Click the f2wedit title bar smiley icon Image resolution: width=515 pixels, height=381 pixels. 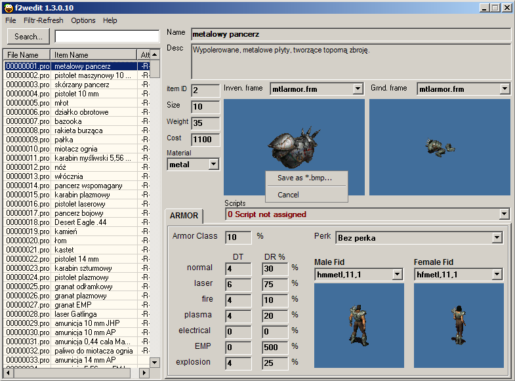point(8,7)
